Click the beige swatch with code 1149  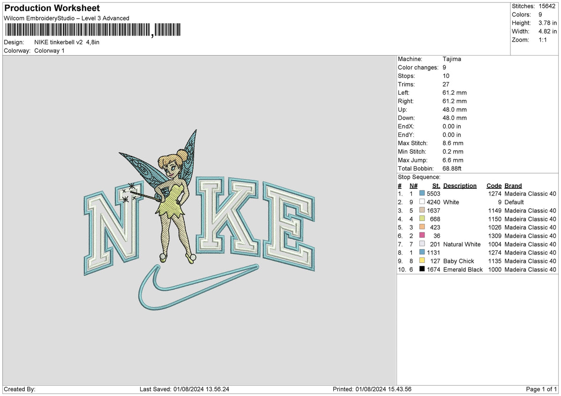pos(422,211)
